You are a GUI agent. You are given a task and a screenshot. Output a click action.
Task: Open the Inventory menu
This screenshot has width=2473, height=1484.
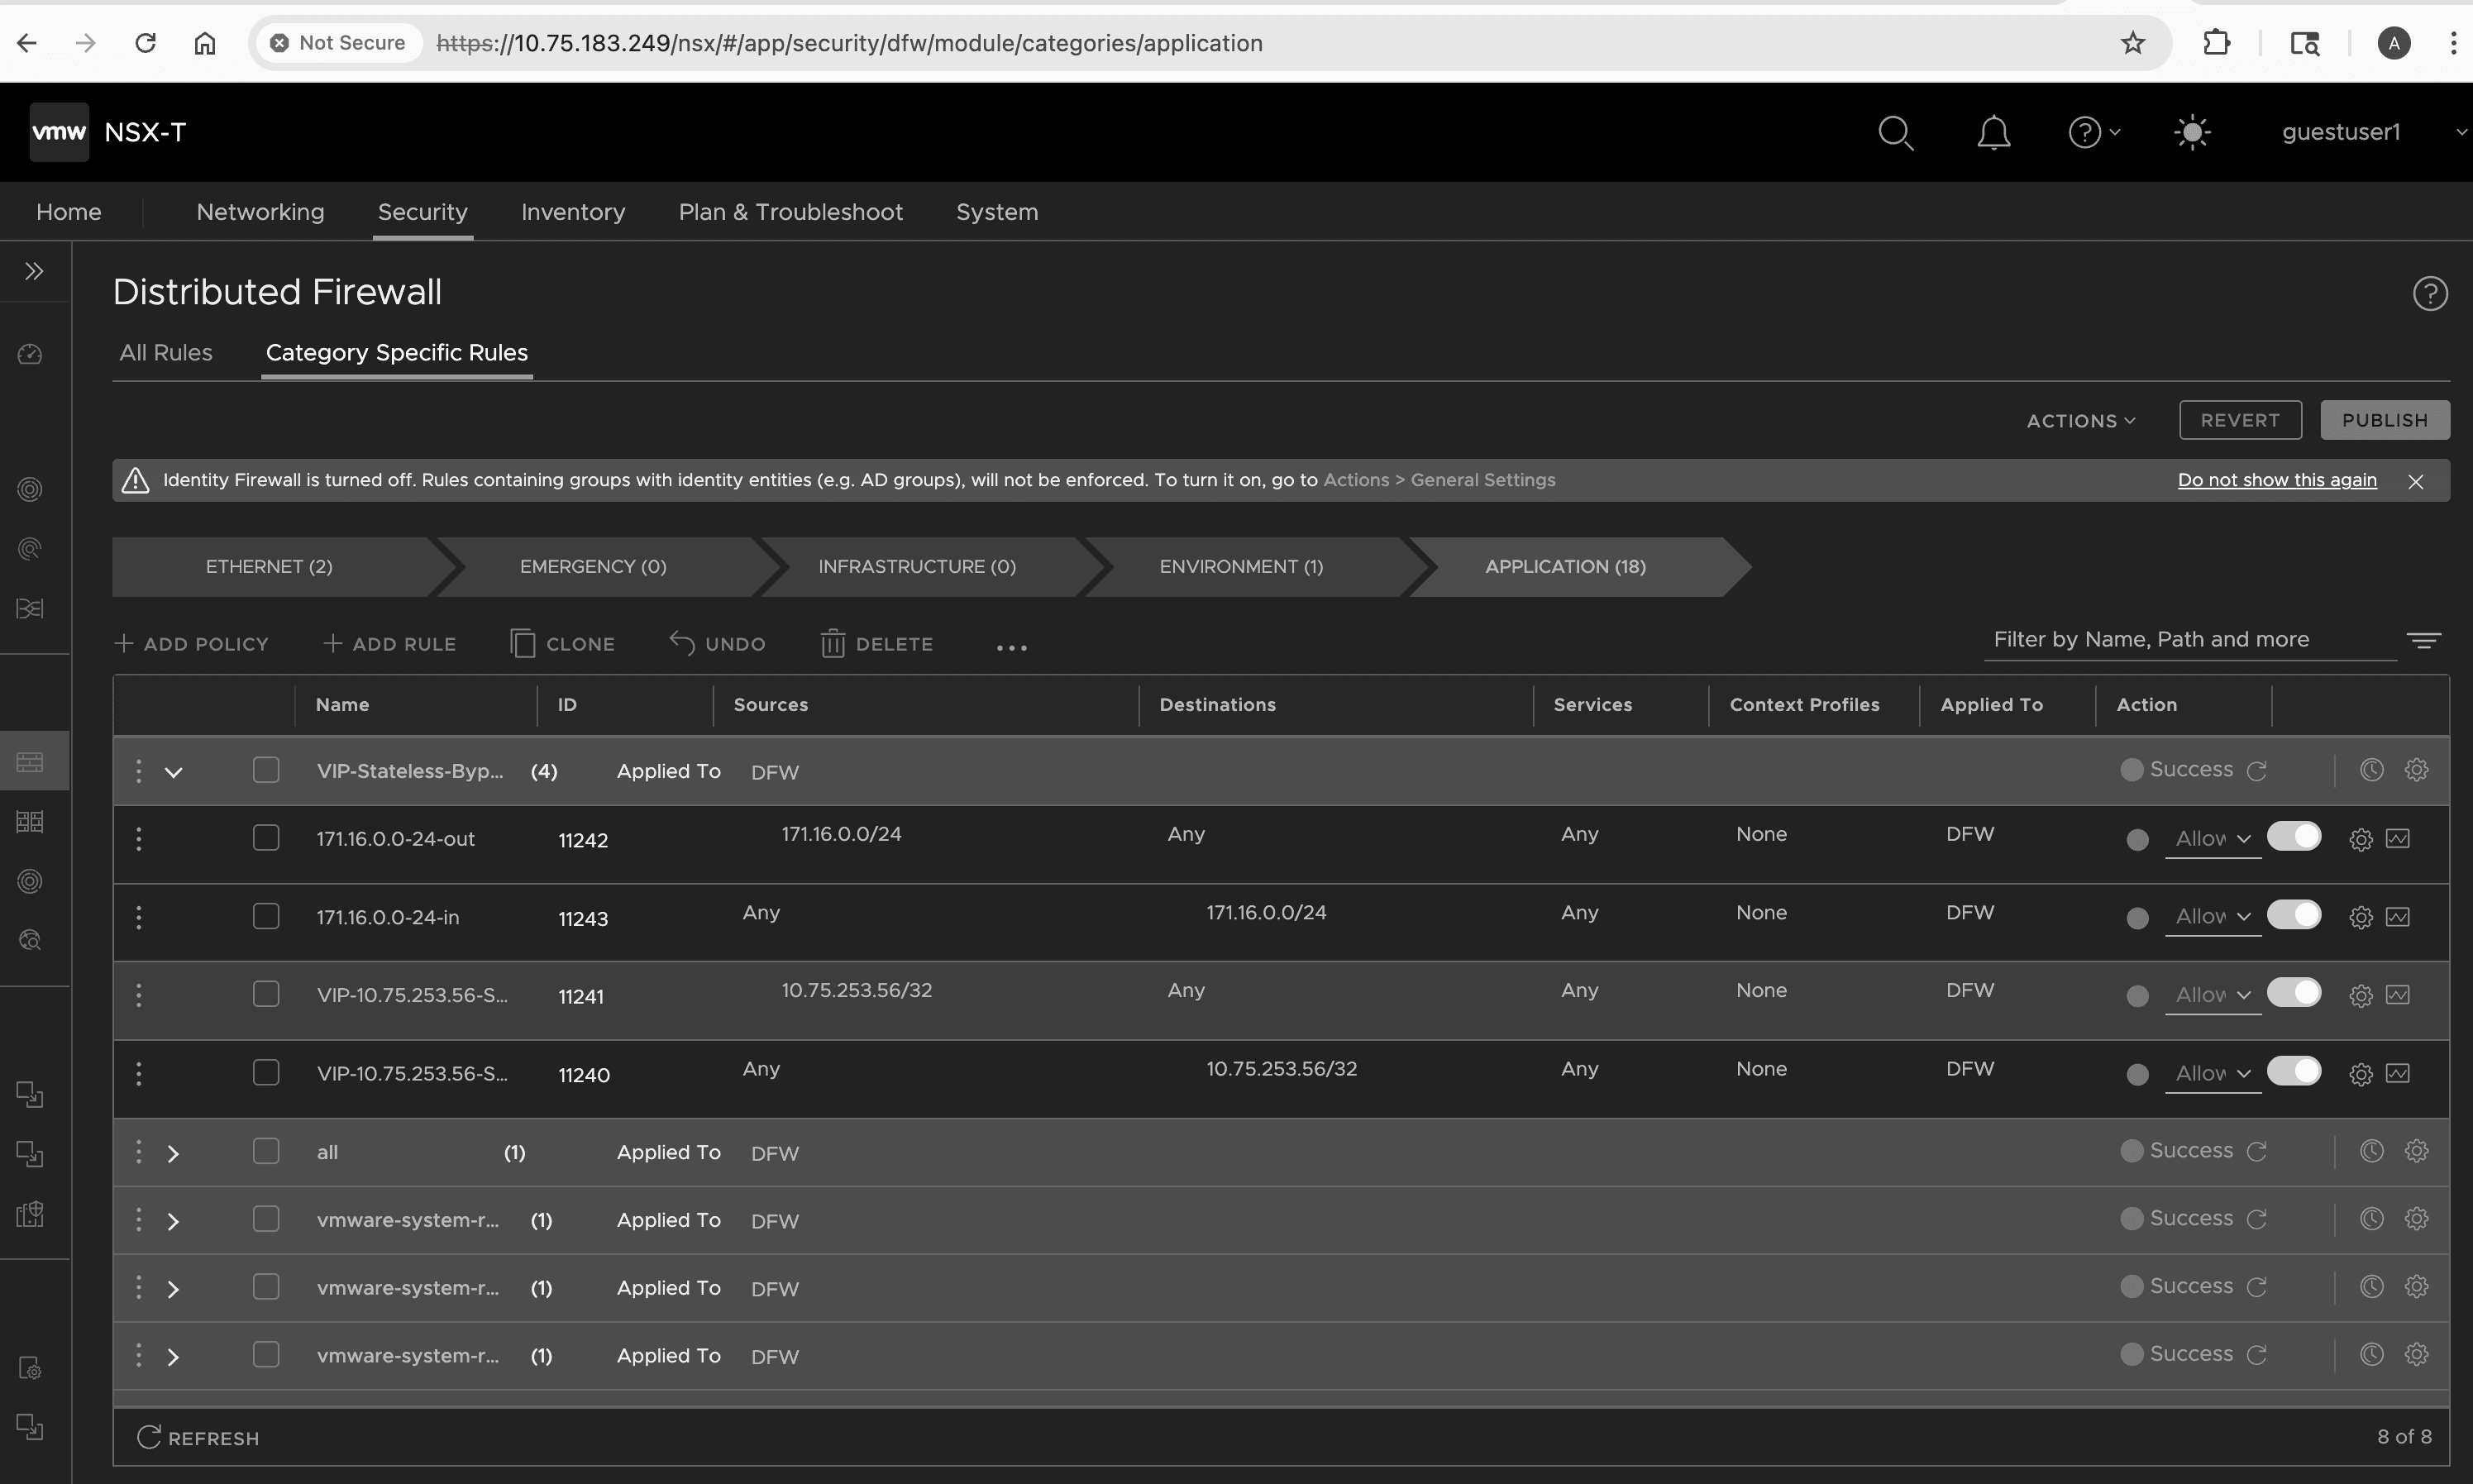[573, 211]
